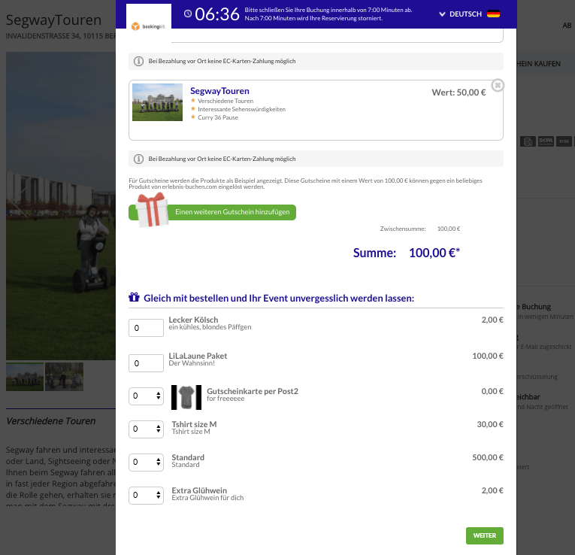Open the DEUTSCH language dropdown

(461, 14)
